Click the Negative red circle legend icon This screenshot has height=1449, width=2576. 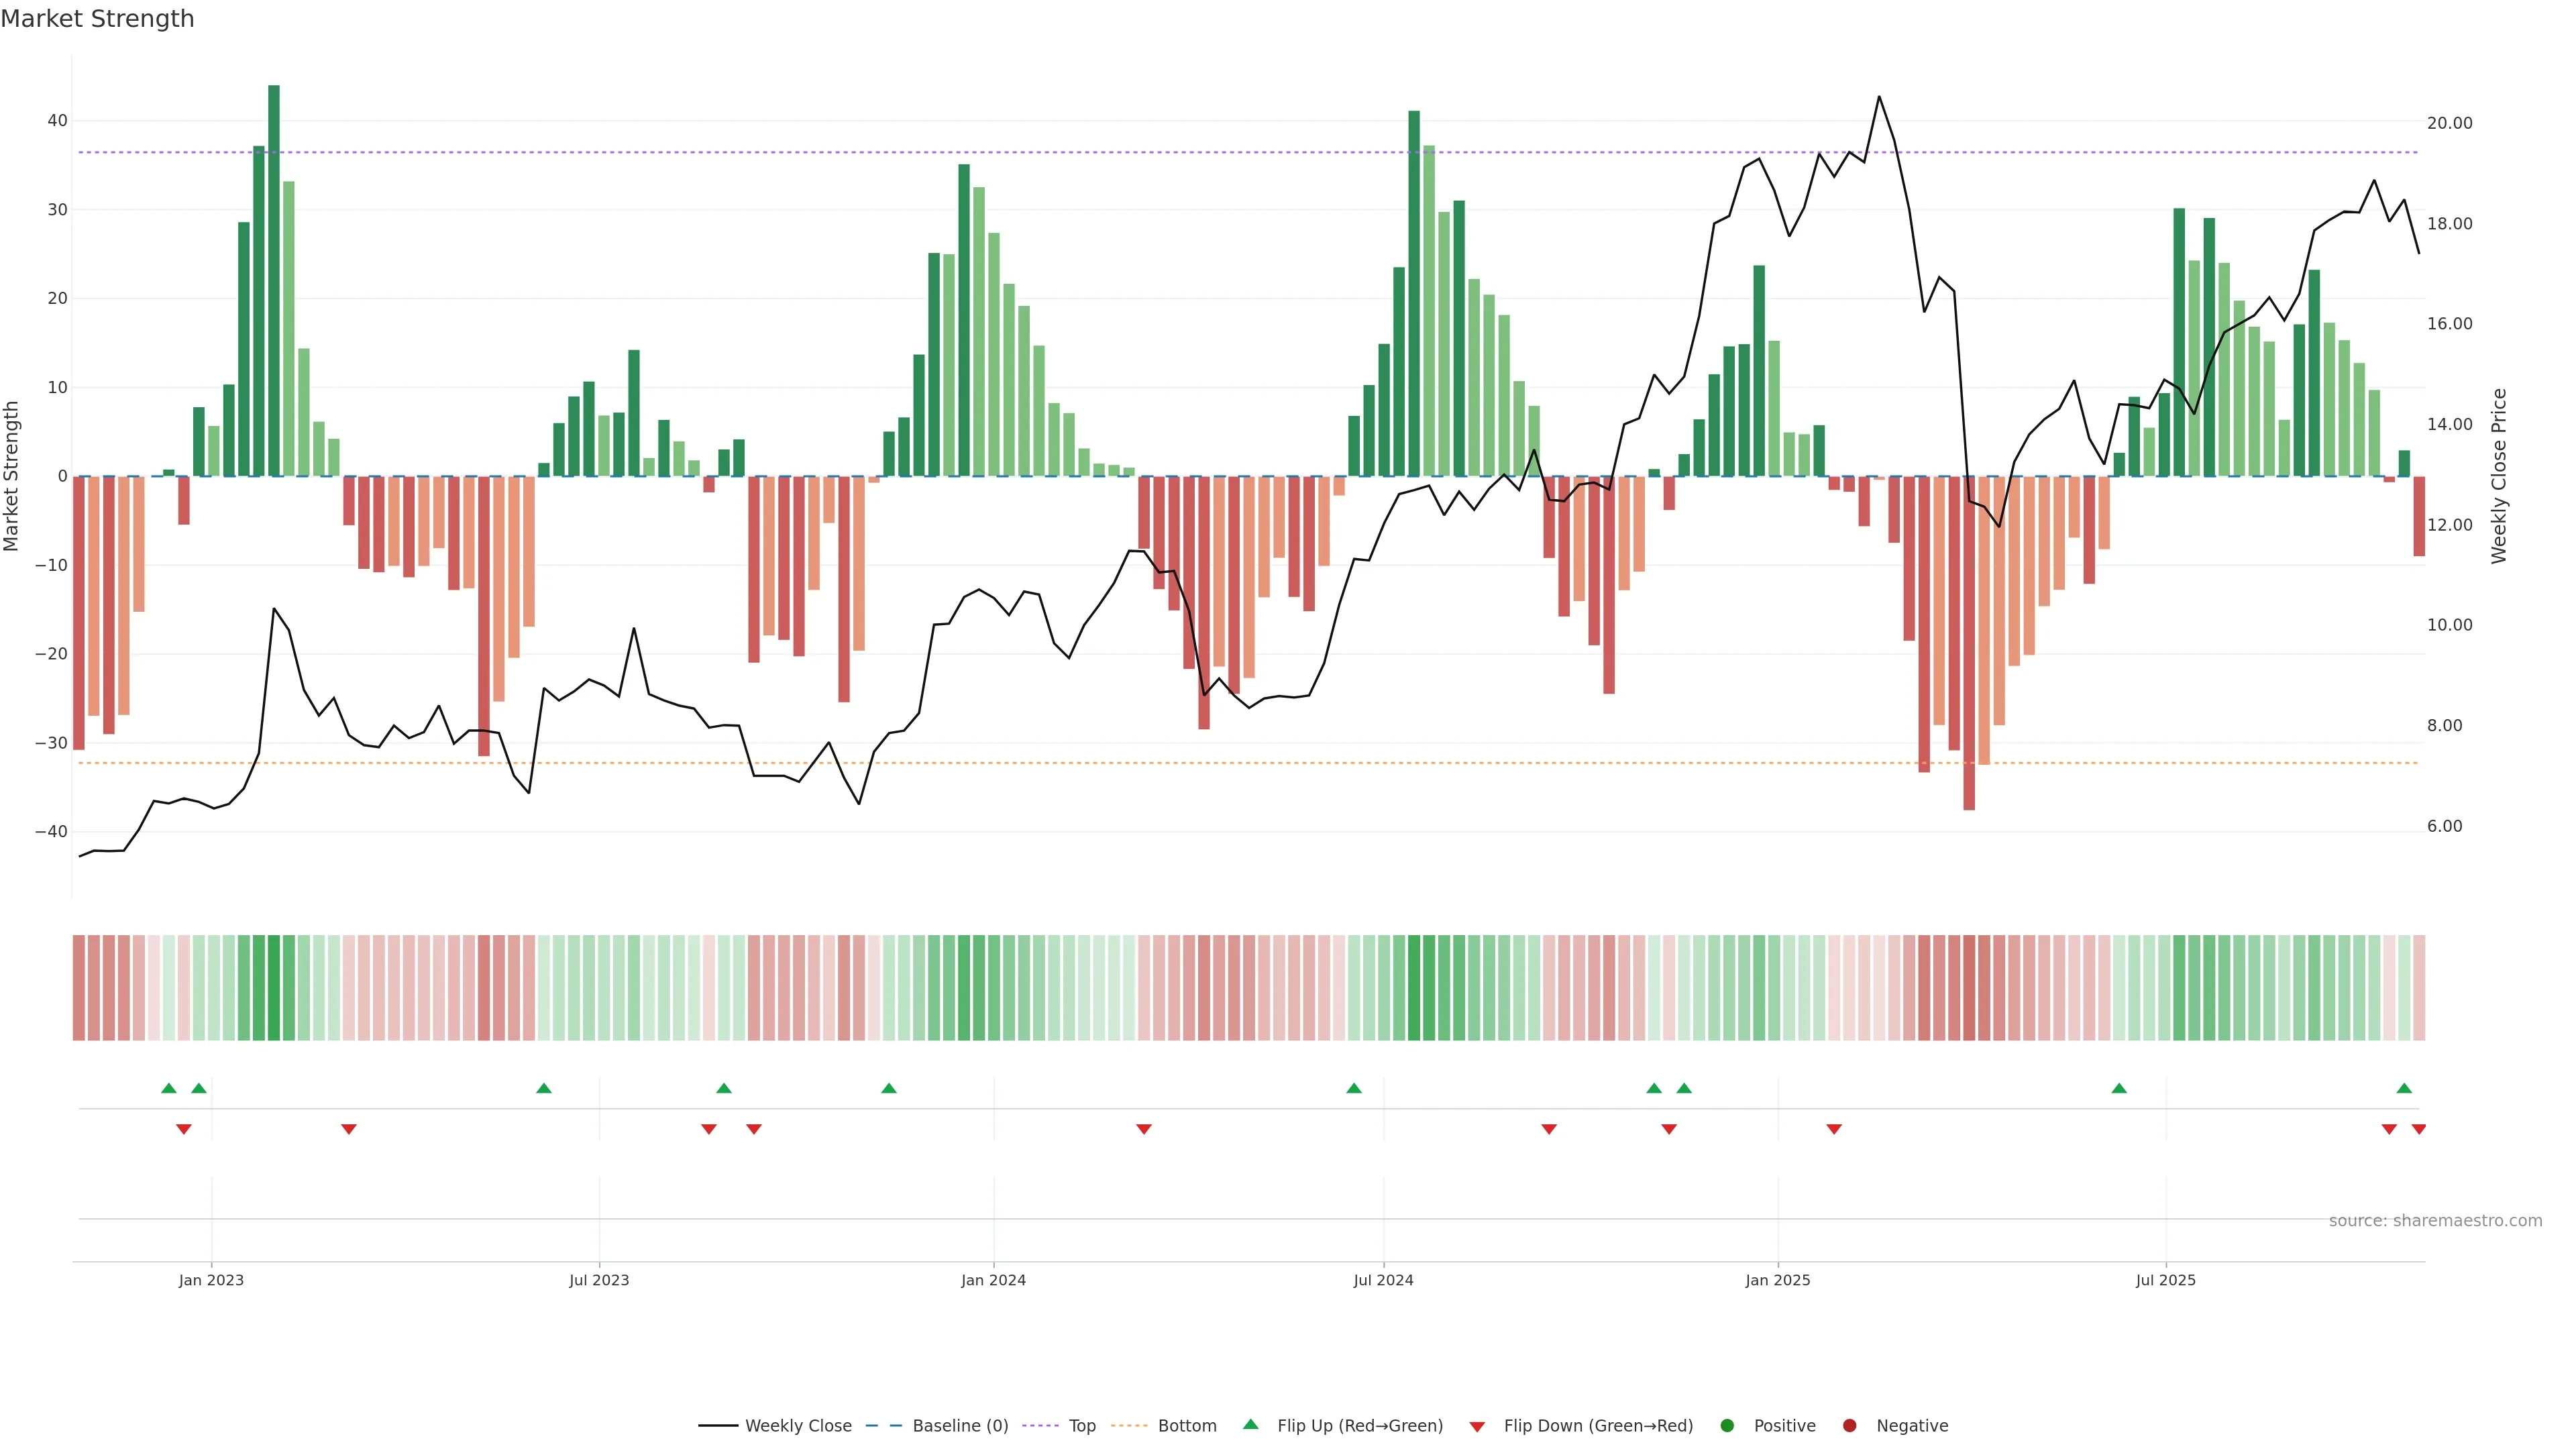pos(1849,1426)
